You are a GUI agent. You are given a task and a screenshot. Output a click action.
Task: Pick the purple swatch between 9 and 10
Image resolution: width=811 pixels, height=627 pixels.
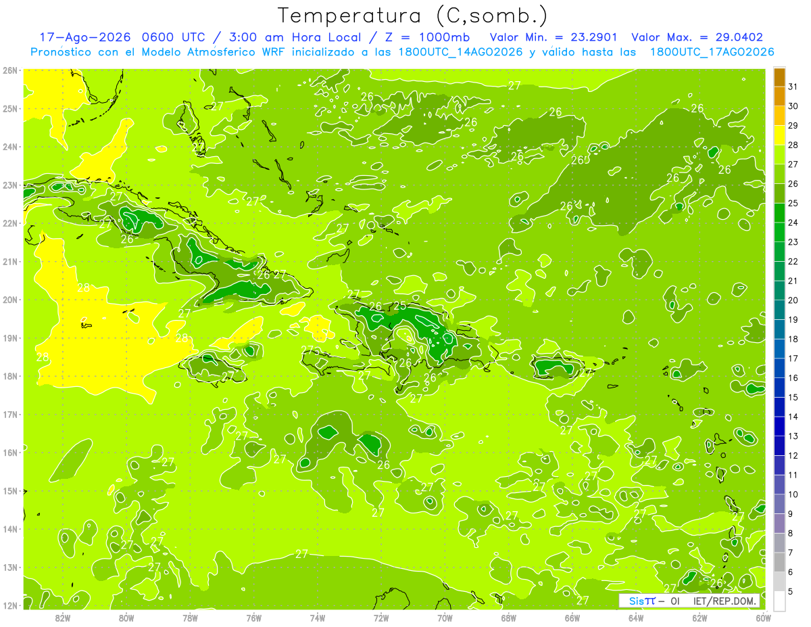779,505
